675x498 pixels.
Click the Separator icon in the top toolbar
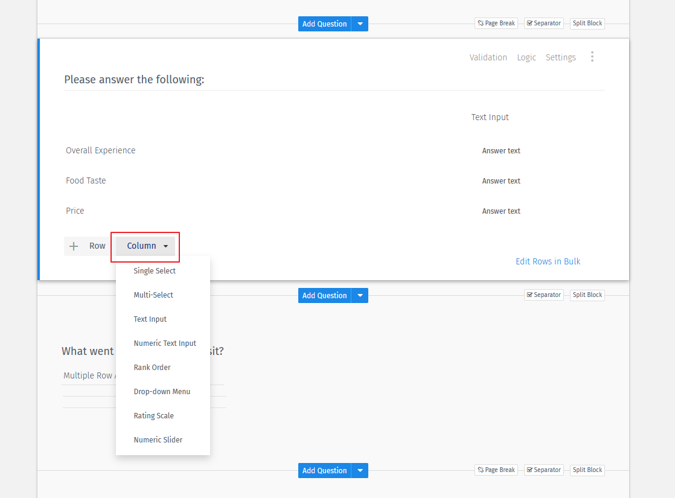point(543,23)
